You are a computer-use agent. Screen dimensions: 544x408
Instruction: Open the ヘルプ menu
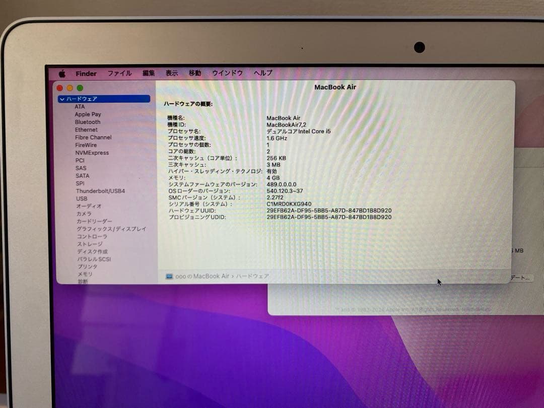(262, 73)
